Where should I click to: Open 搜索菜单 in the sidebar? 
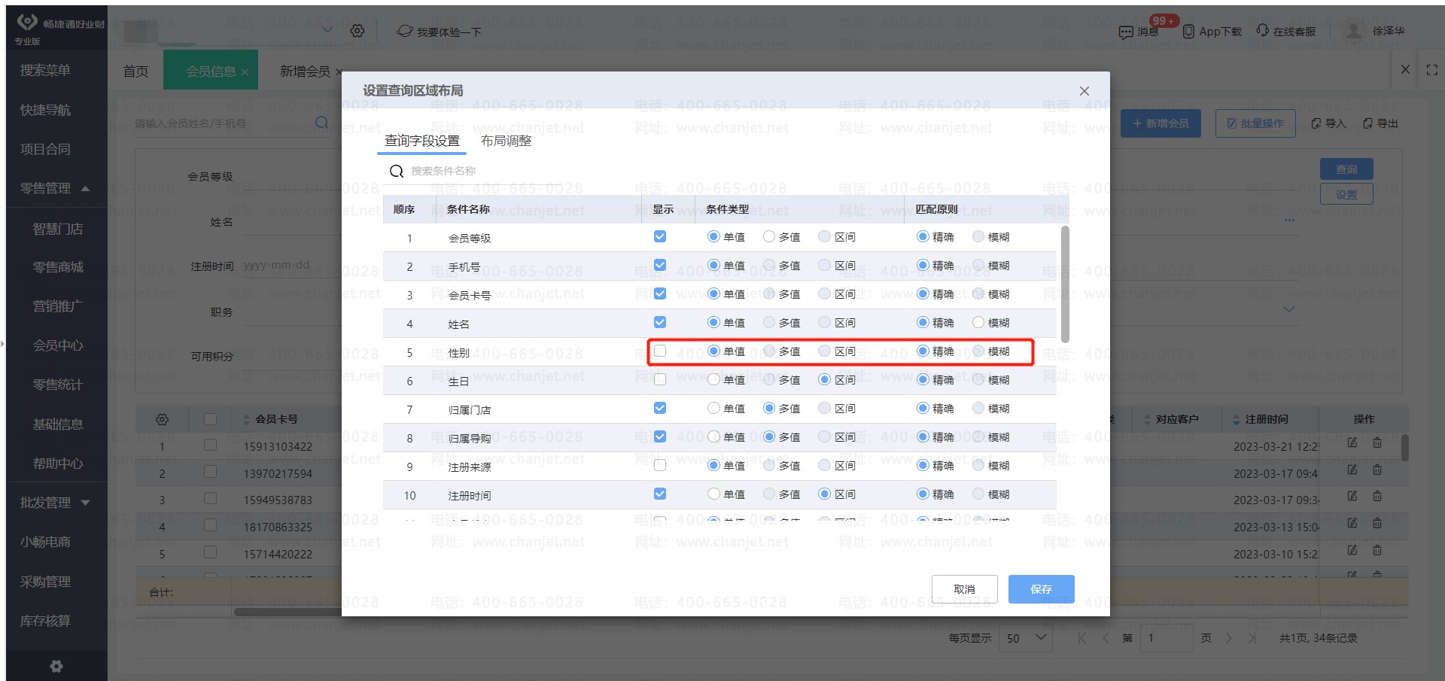[x=45, y=70]
